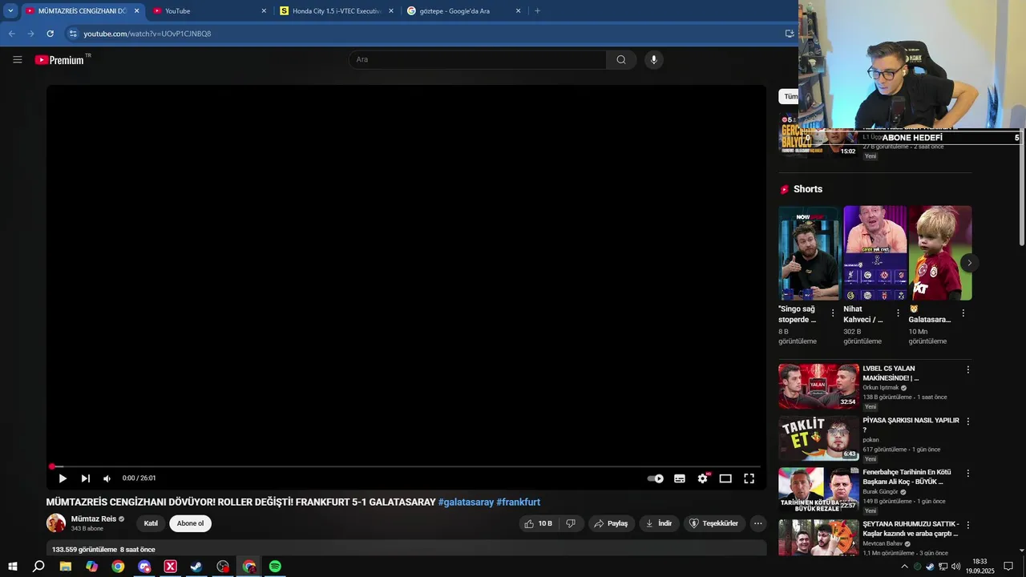Enter fullscreen mode

click(749, 478)
